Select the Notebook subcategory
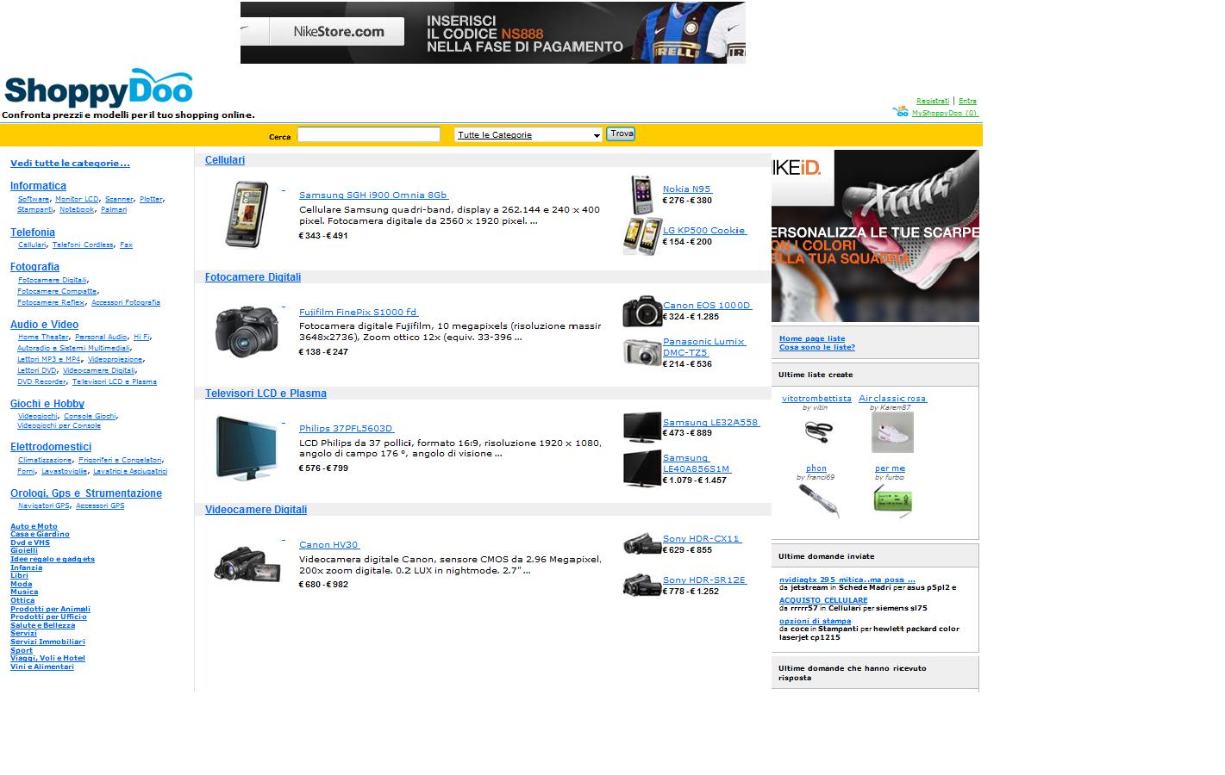The height and width of the screenshot is (775, 1225). click(77, 209)
